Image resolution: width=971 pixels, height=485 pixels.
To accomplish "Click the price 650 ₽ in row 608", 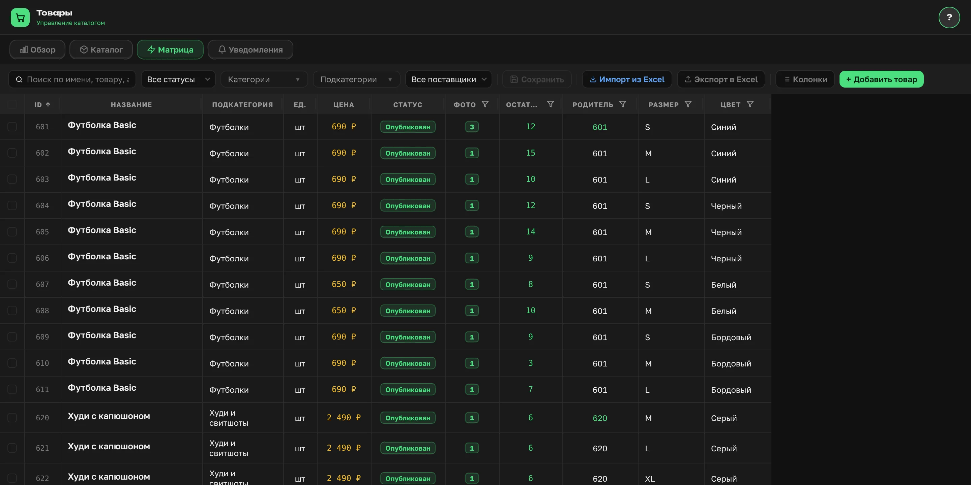I will (x=344, y=311).
